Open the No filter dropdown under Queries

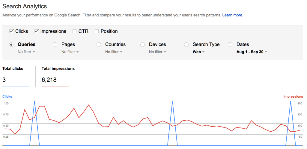[26, 52]
